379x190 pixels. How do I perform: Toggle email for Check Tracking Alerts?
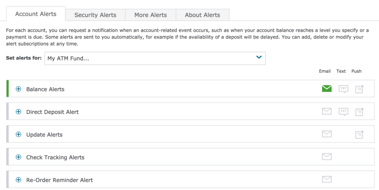327,157
